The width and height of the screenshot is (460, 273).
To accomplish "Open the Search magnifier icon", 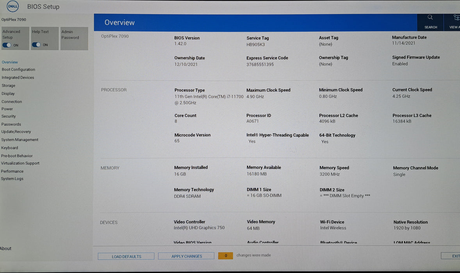I will [430, 17].
